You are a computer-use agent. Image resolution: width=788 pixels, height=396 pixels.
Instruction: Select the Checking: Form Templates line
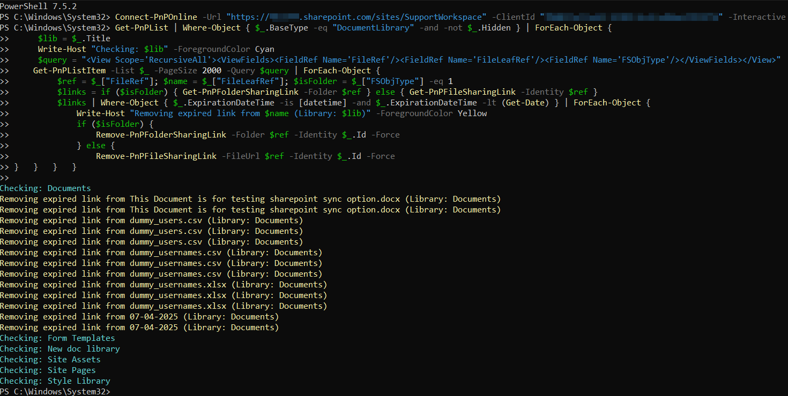point(57,338)
